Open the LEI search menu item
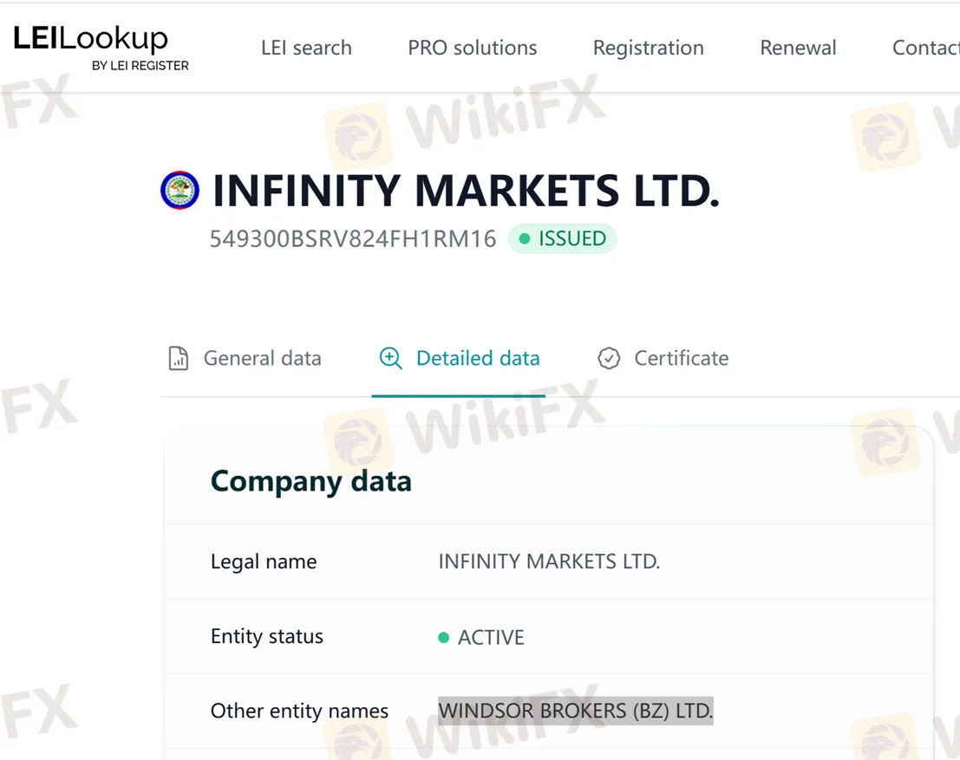This screenshot has height=760, width=960. click(x=306, y=48)
